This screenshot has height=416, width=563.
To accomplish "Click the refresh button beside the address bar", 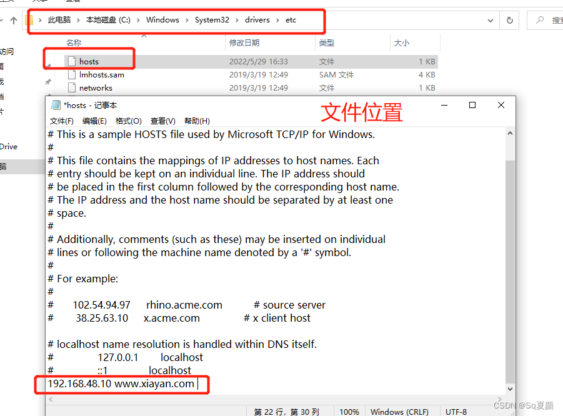I will pyautogui.click(x=509, y=21).
